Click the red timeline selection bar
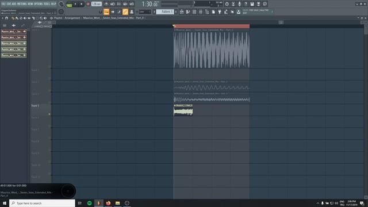Screen dimensions: 368x207 click(x=212, y=26)
